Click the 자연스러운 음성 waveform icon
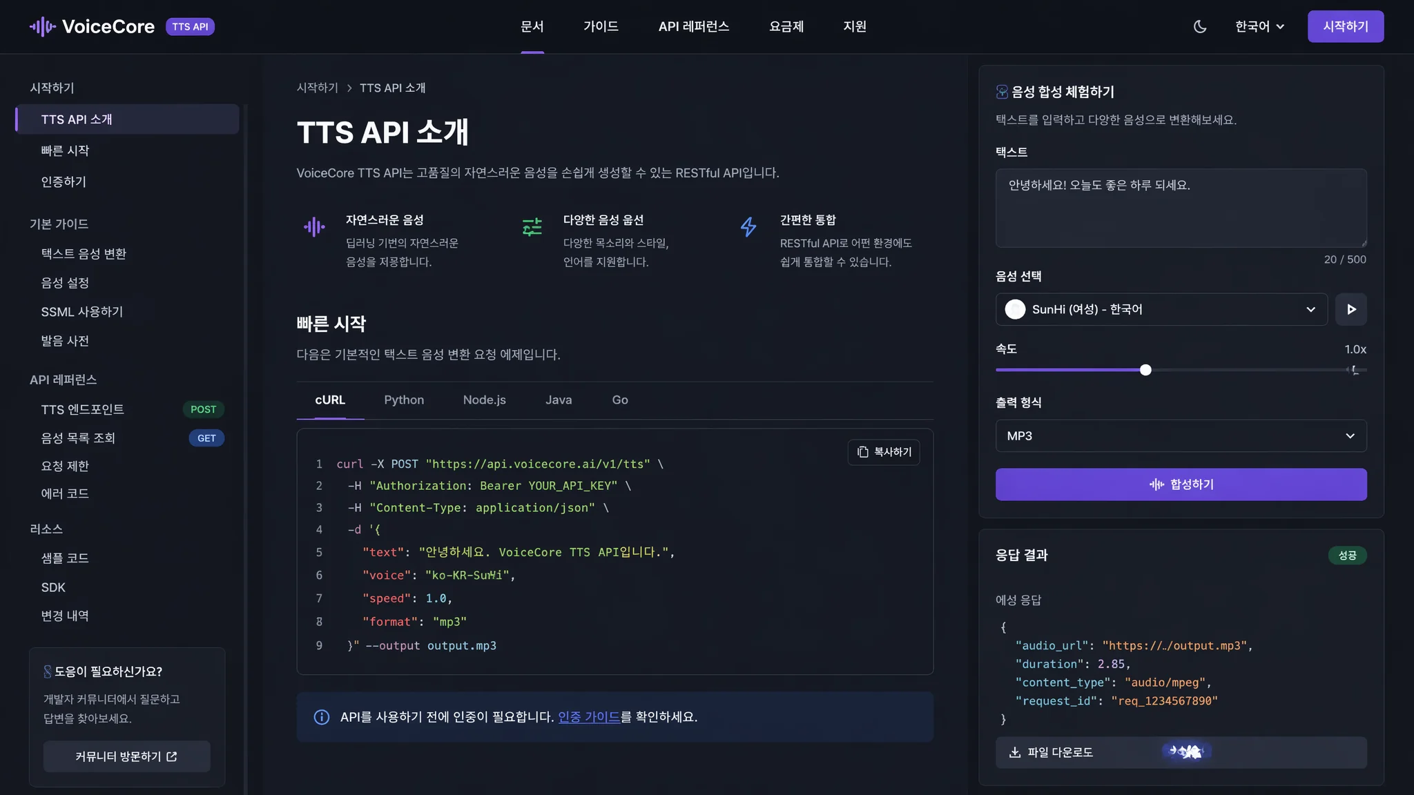This screenshot has height=795, width=1414. [314, 226]
